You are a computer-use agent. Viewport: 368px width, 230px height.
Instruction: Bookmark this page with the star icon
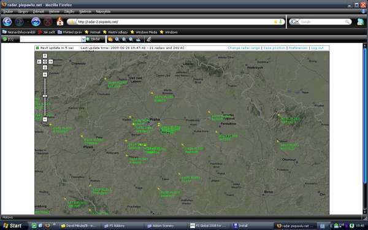(275, 22)
